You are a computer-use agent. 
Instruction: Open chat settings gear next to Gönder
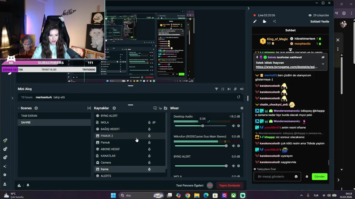pyautogui.click(x=307, y=177)
